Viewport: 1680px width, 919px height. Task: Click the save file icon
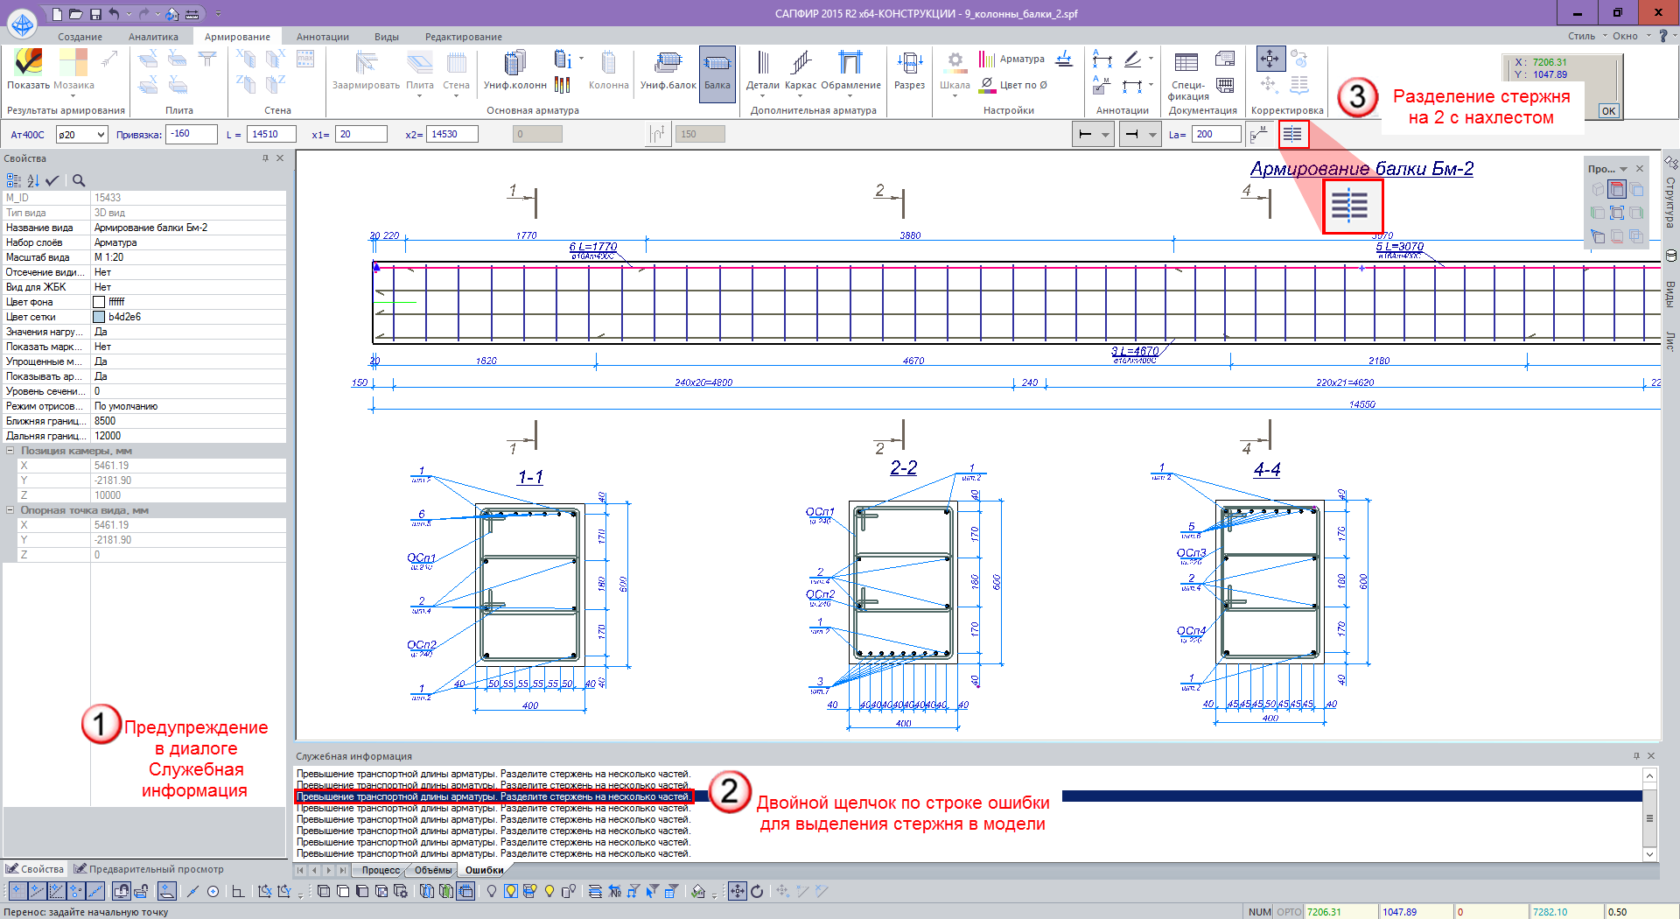coord(95,14)
